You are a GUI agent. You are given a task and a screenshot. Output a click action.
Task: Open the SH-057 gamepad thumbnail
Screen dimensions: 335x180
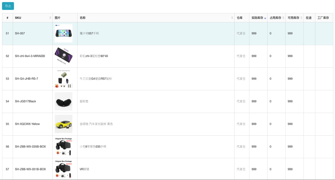coord(64,33)
